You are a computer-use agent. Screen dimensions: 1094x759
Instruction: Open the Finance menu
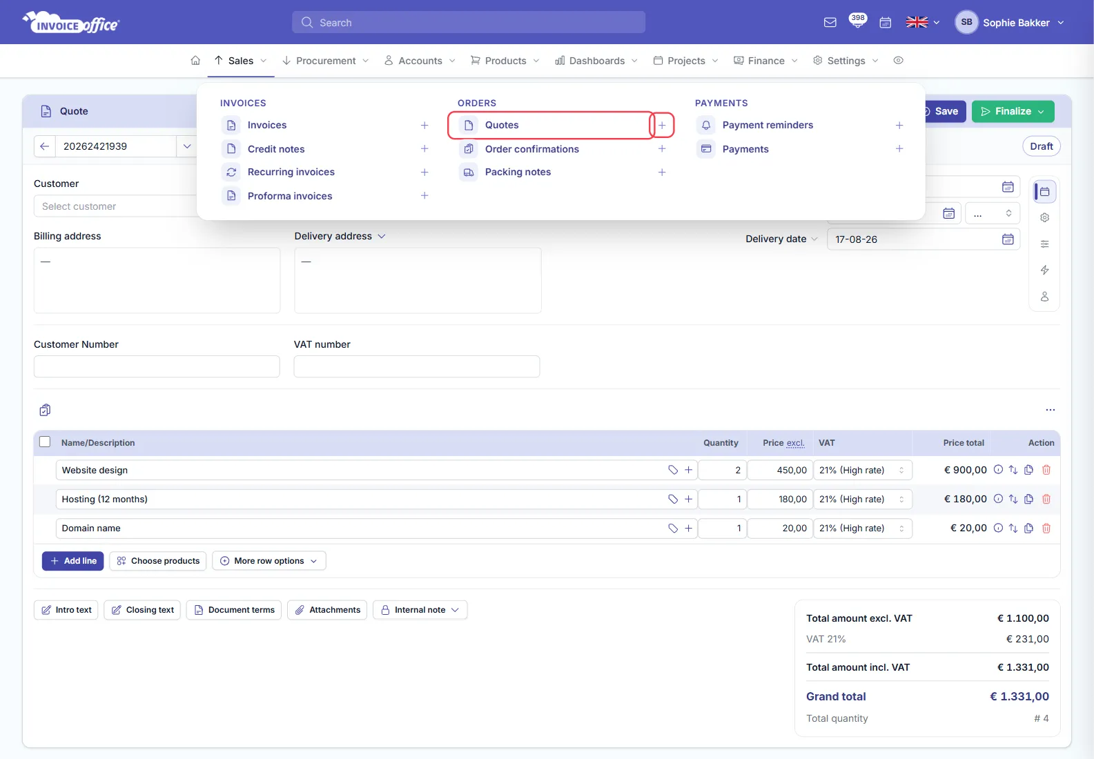pos(765,61)
